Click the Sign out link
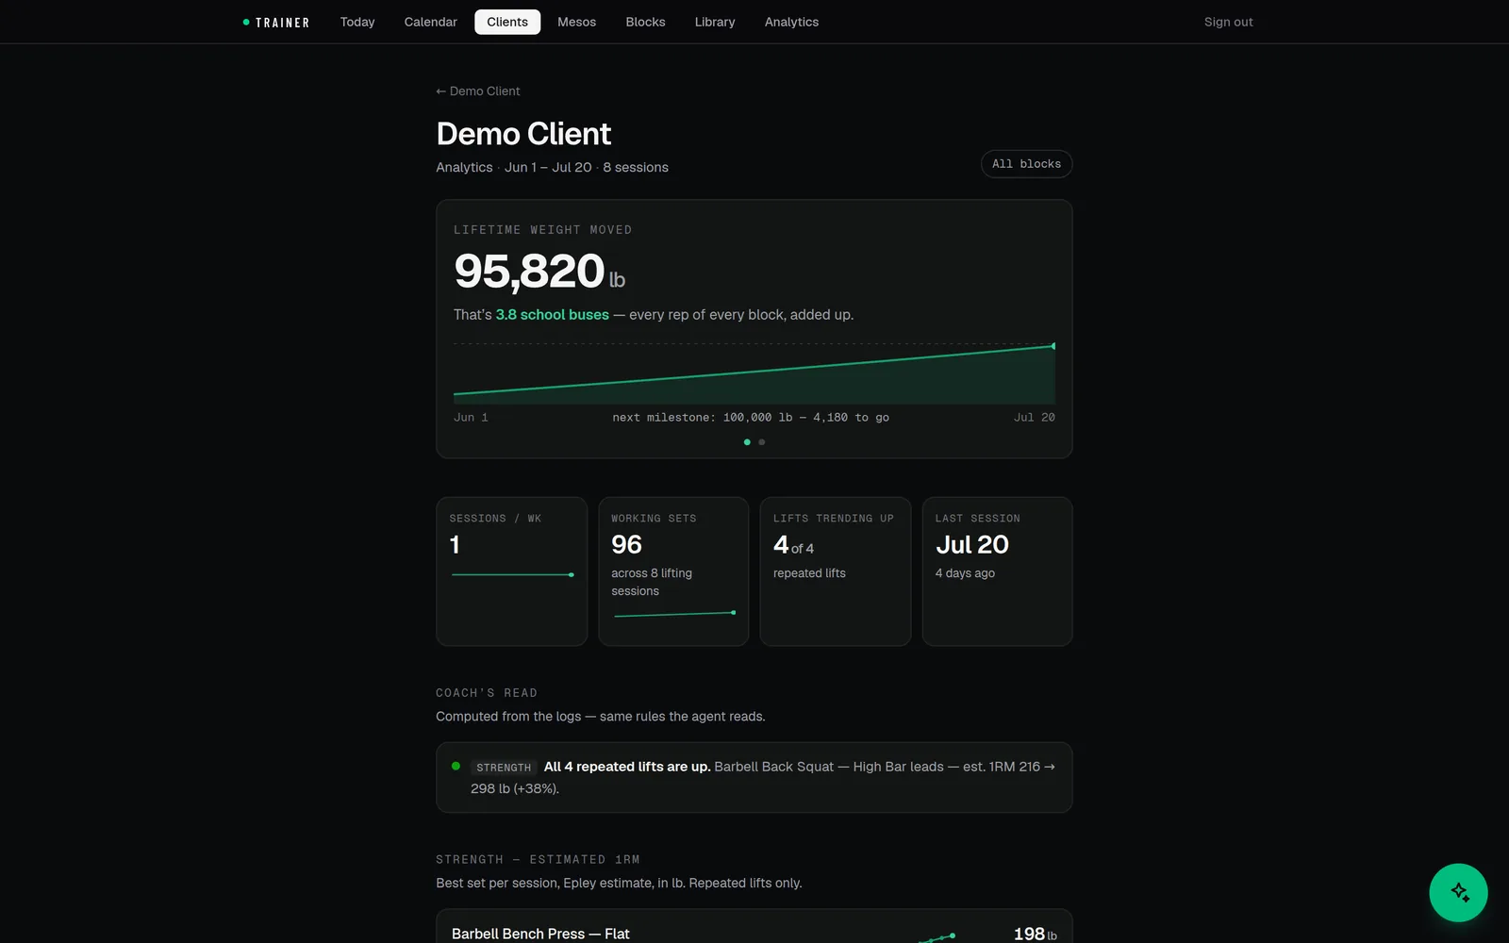The width and height of the screenshot is (1509, 943). point(1228,22)
